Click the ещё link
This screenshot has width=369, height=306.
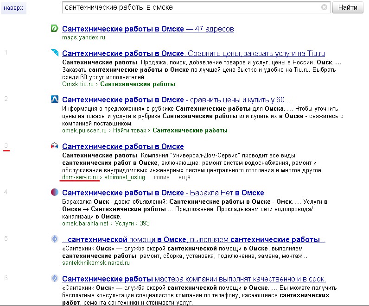tap(184, 177)
